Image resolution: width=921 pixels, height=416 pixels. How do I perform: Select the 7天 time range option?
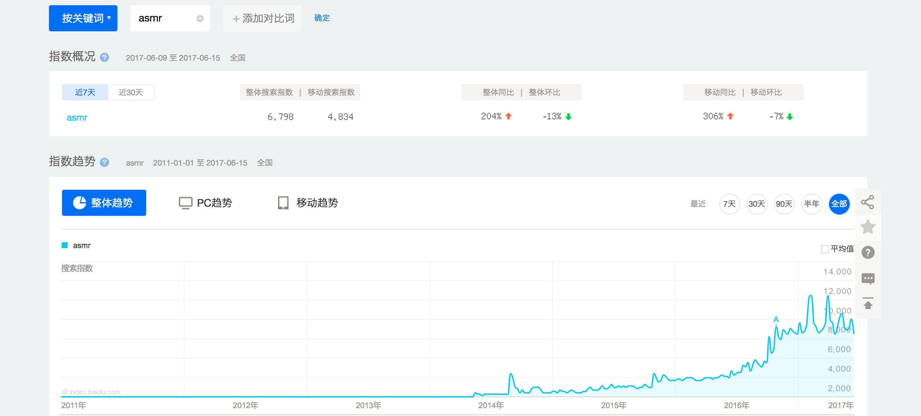pyautogui.click(x=729, y=204)
